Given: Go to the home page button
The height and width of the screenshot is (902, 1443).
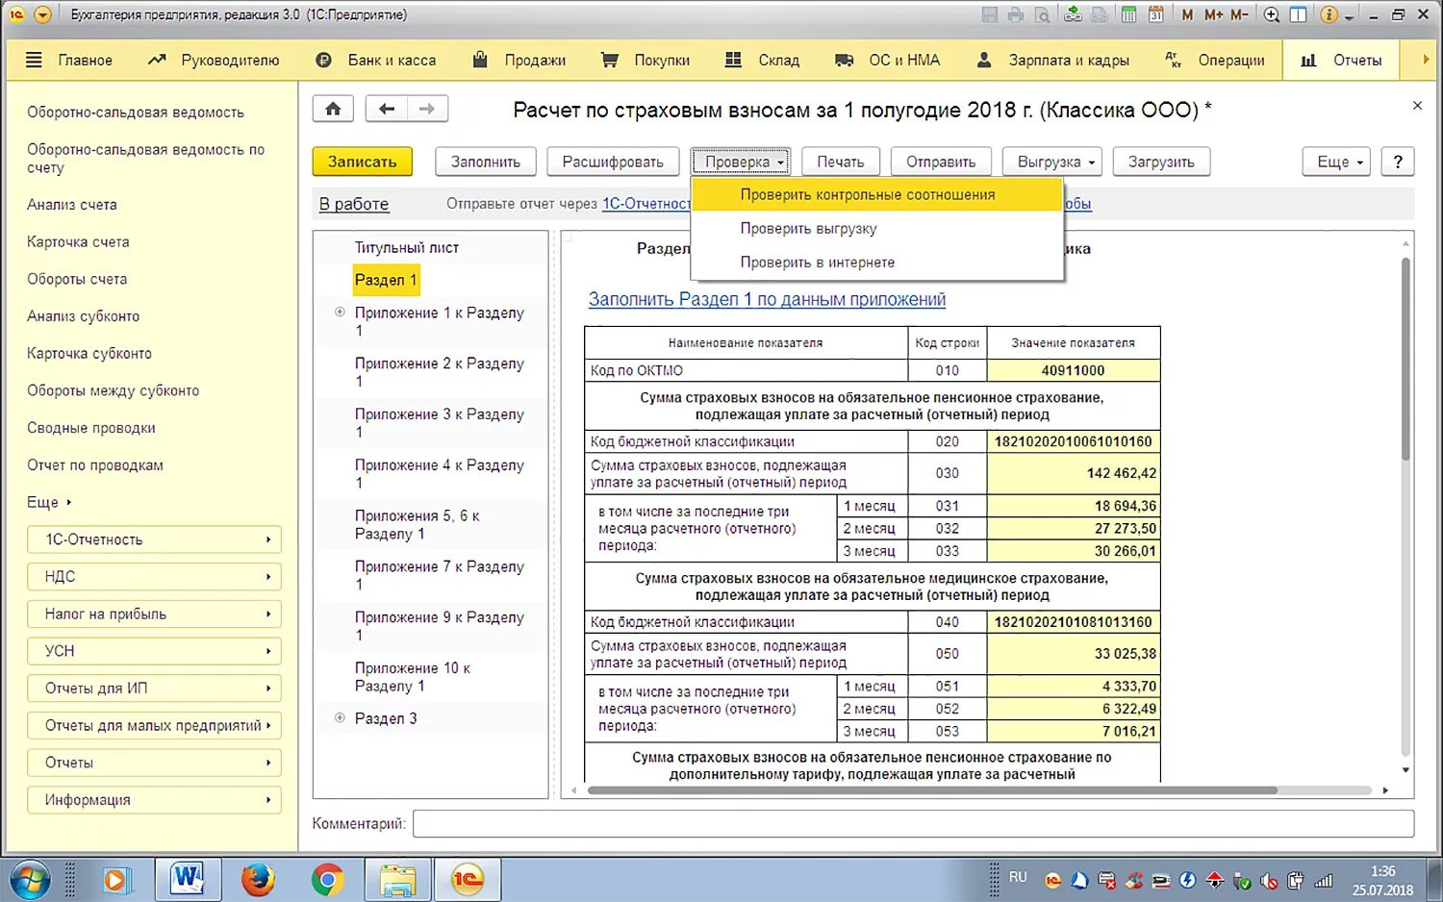Looking at the screenshot, I should click(x=333, y=109).
